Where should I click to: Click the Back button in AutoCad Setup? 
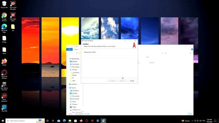(x=112, y=81)
